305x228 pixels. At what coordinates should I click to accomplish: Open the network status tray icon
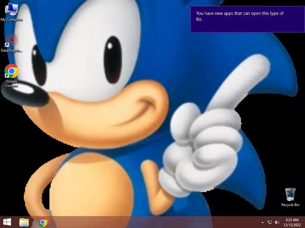tap(270, 222)
